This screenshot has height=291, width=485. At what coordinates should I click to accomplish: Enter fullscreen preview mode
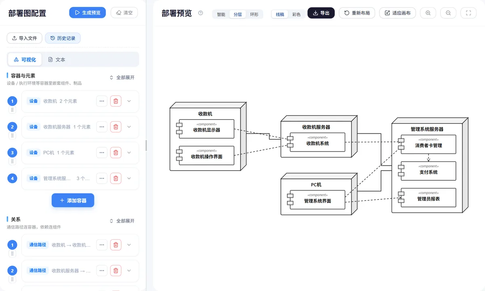(x=468, y=13)
